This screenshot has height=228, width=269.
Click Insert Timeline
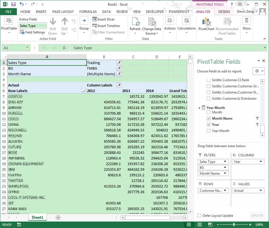[106, 26]
